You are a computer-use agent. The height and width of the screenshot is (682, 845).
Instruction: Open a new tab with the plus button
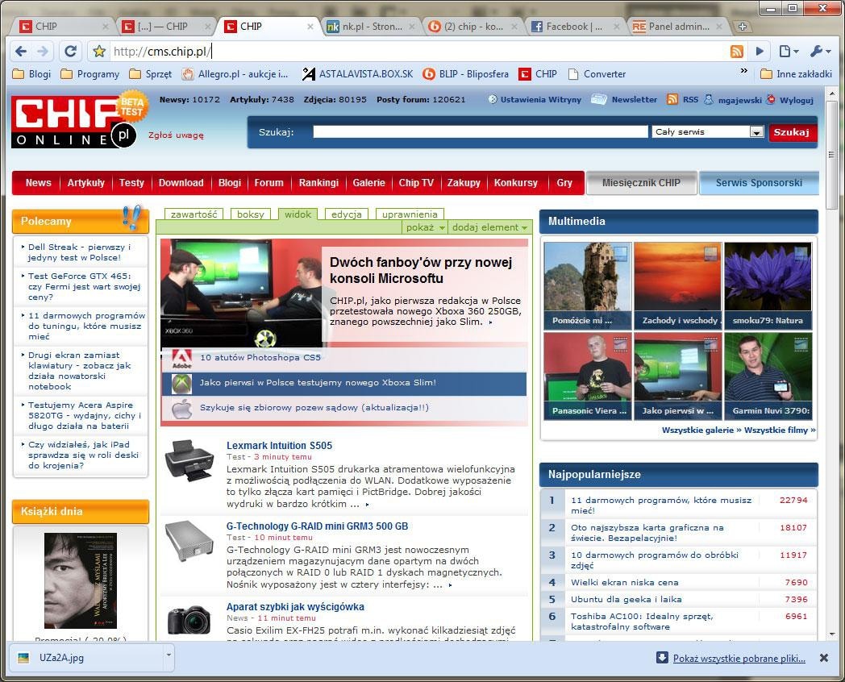[742, 27]
